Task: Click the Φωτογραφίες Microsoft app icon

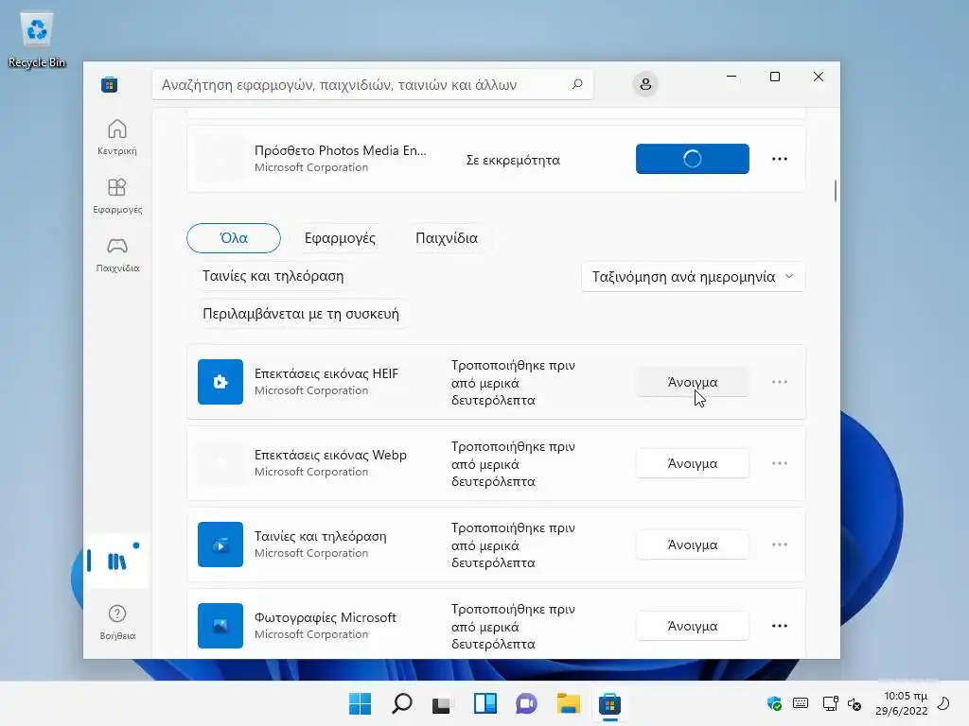Action: click(220, 626)
